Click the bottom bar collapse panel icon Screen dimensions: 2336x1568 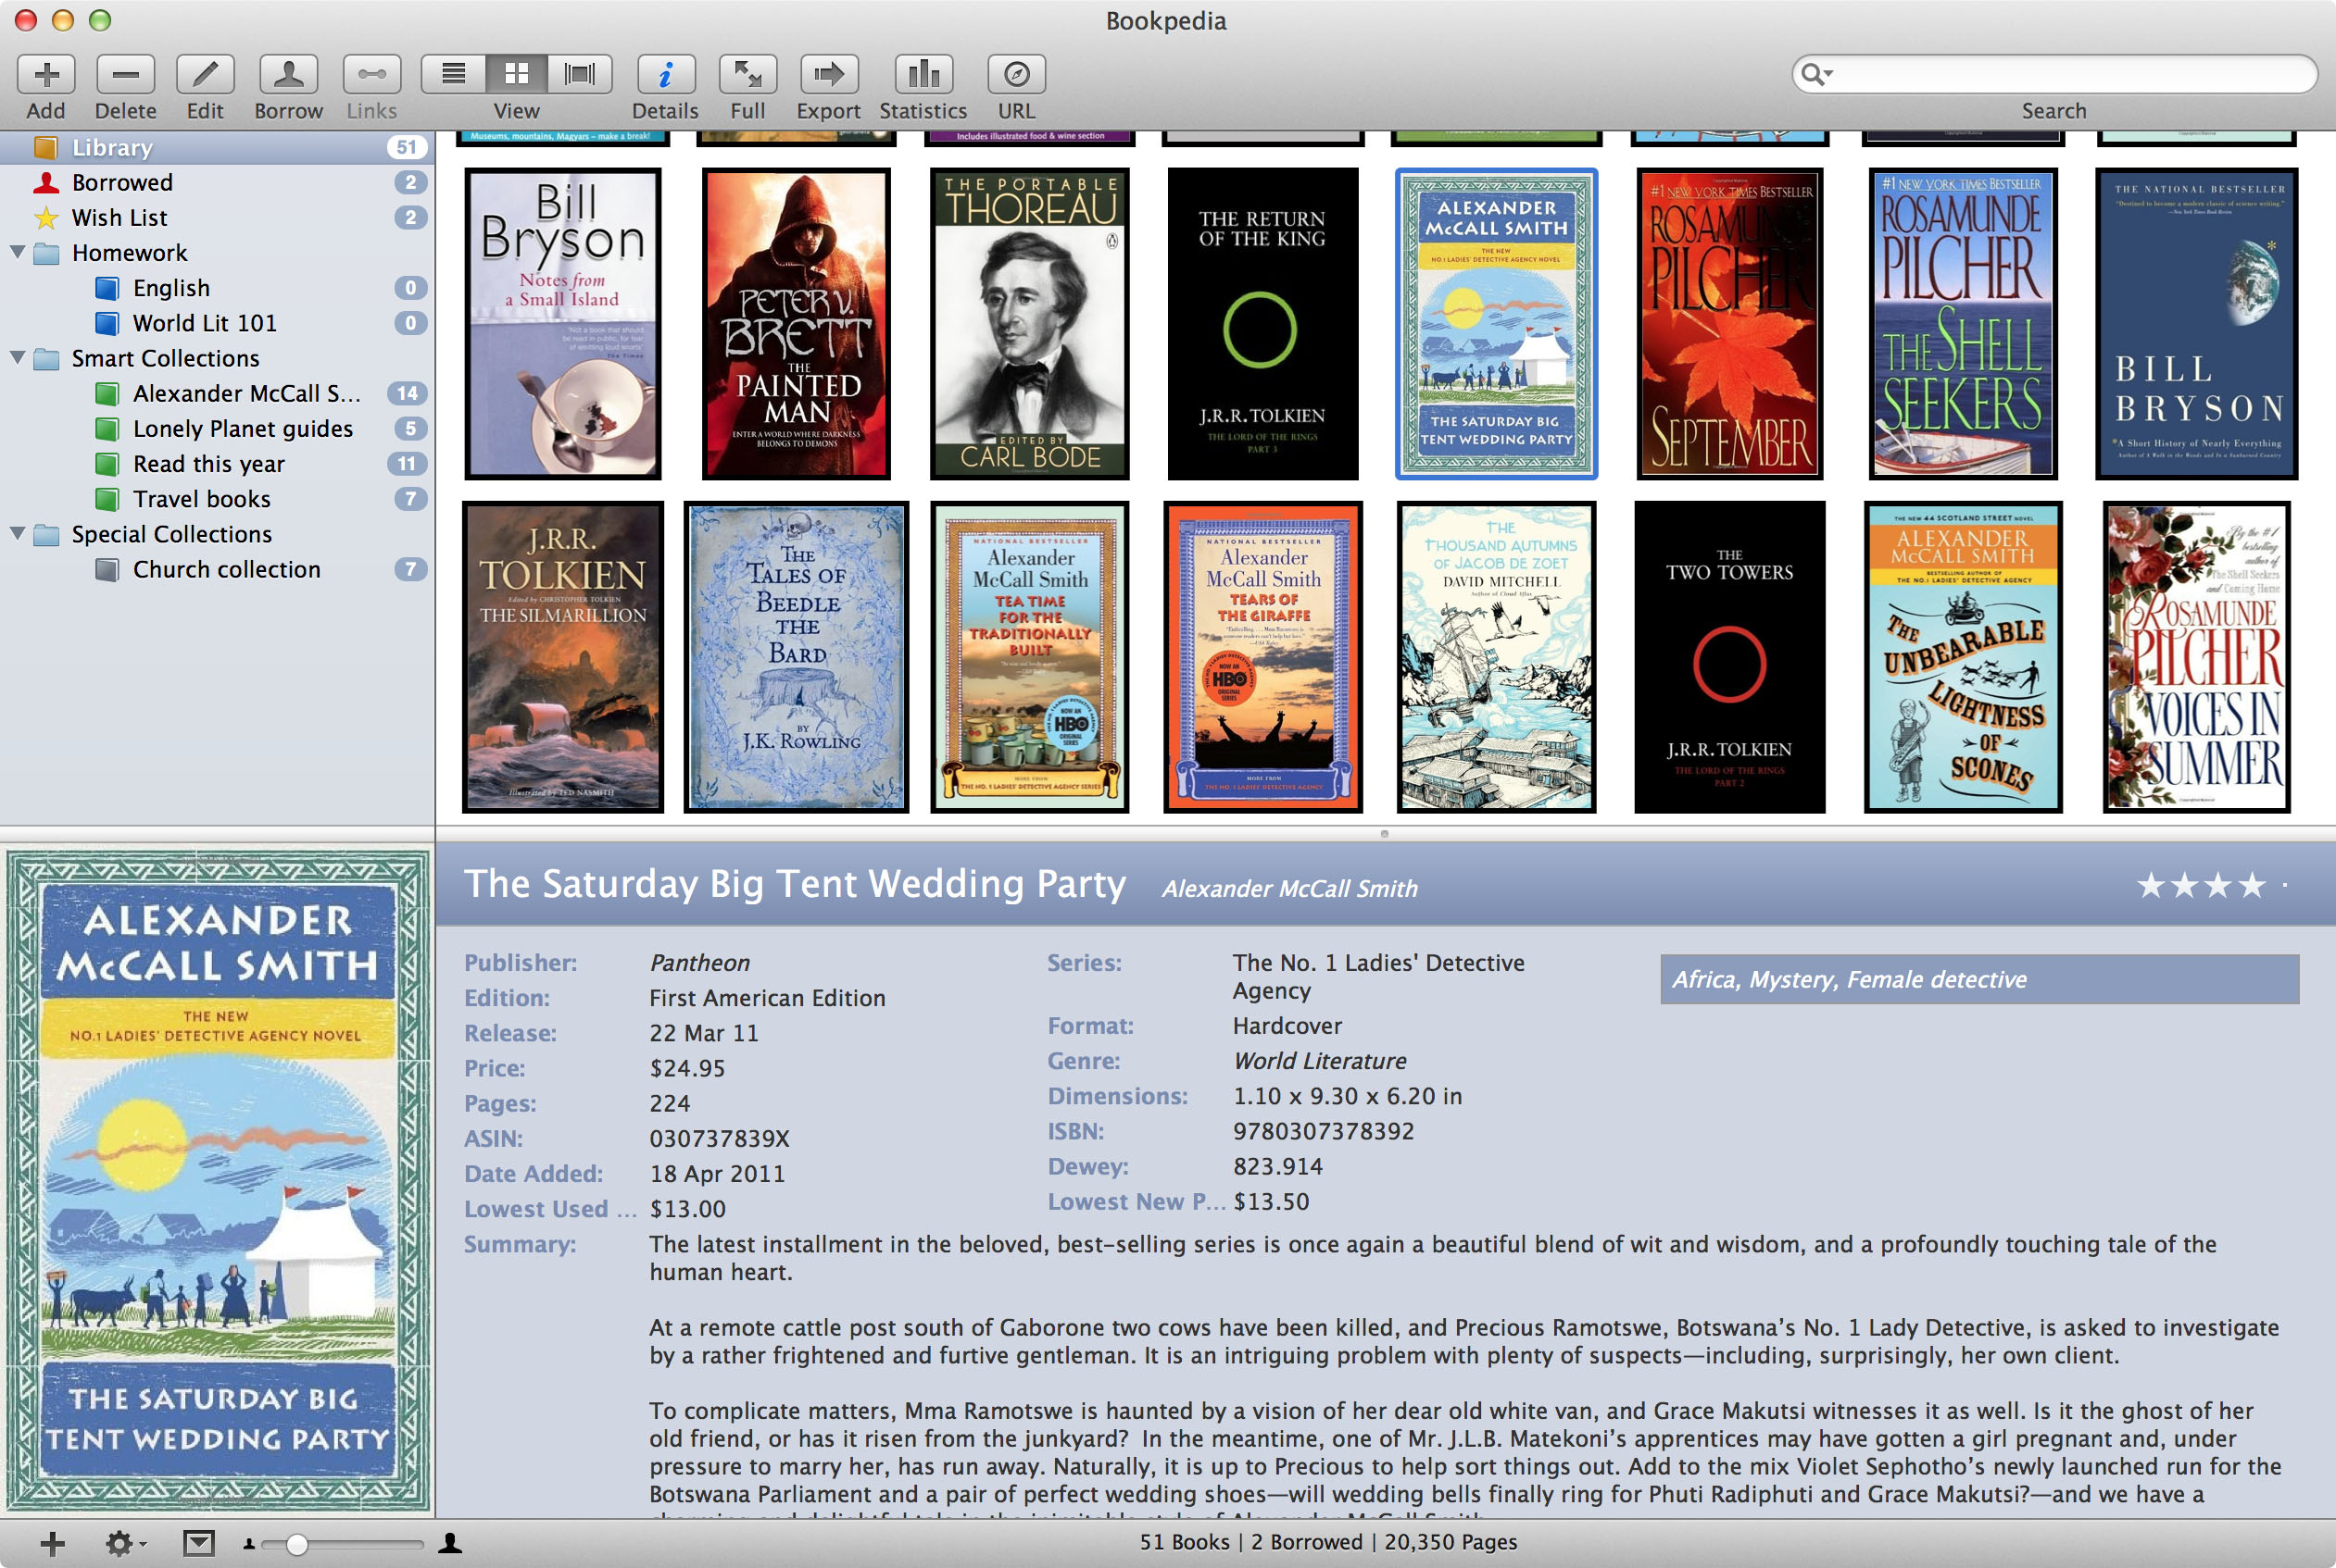tap(199, 1544)
